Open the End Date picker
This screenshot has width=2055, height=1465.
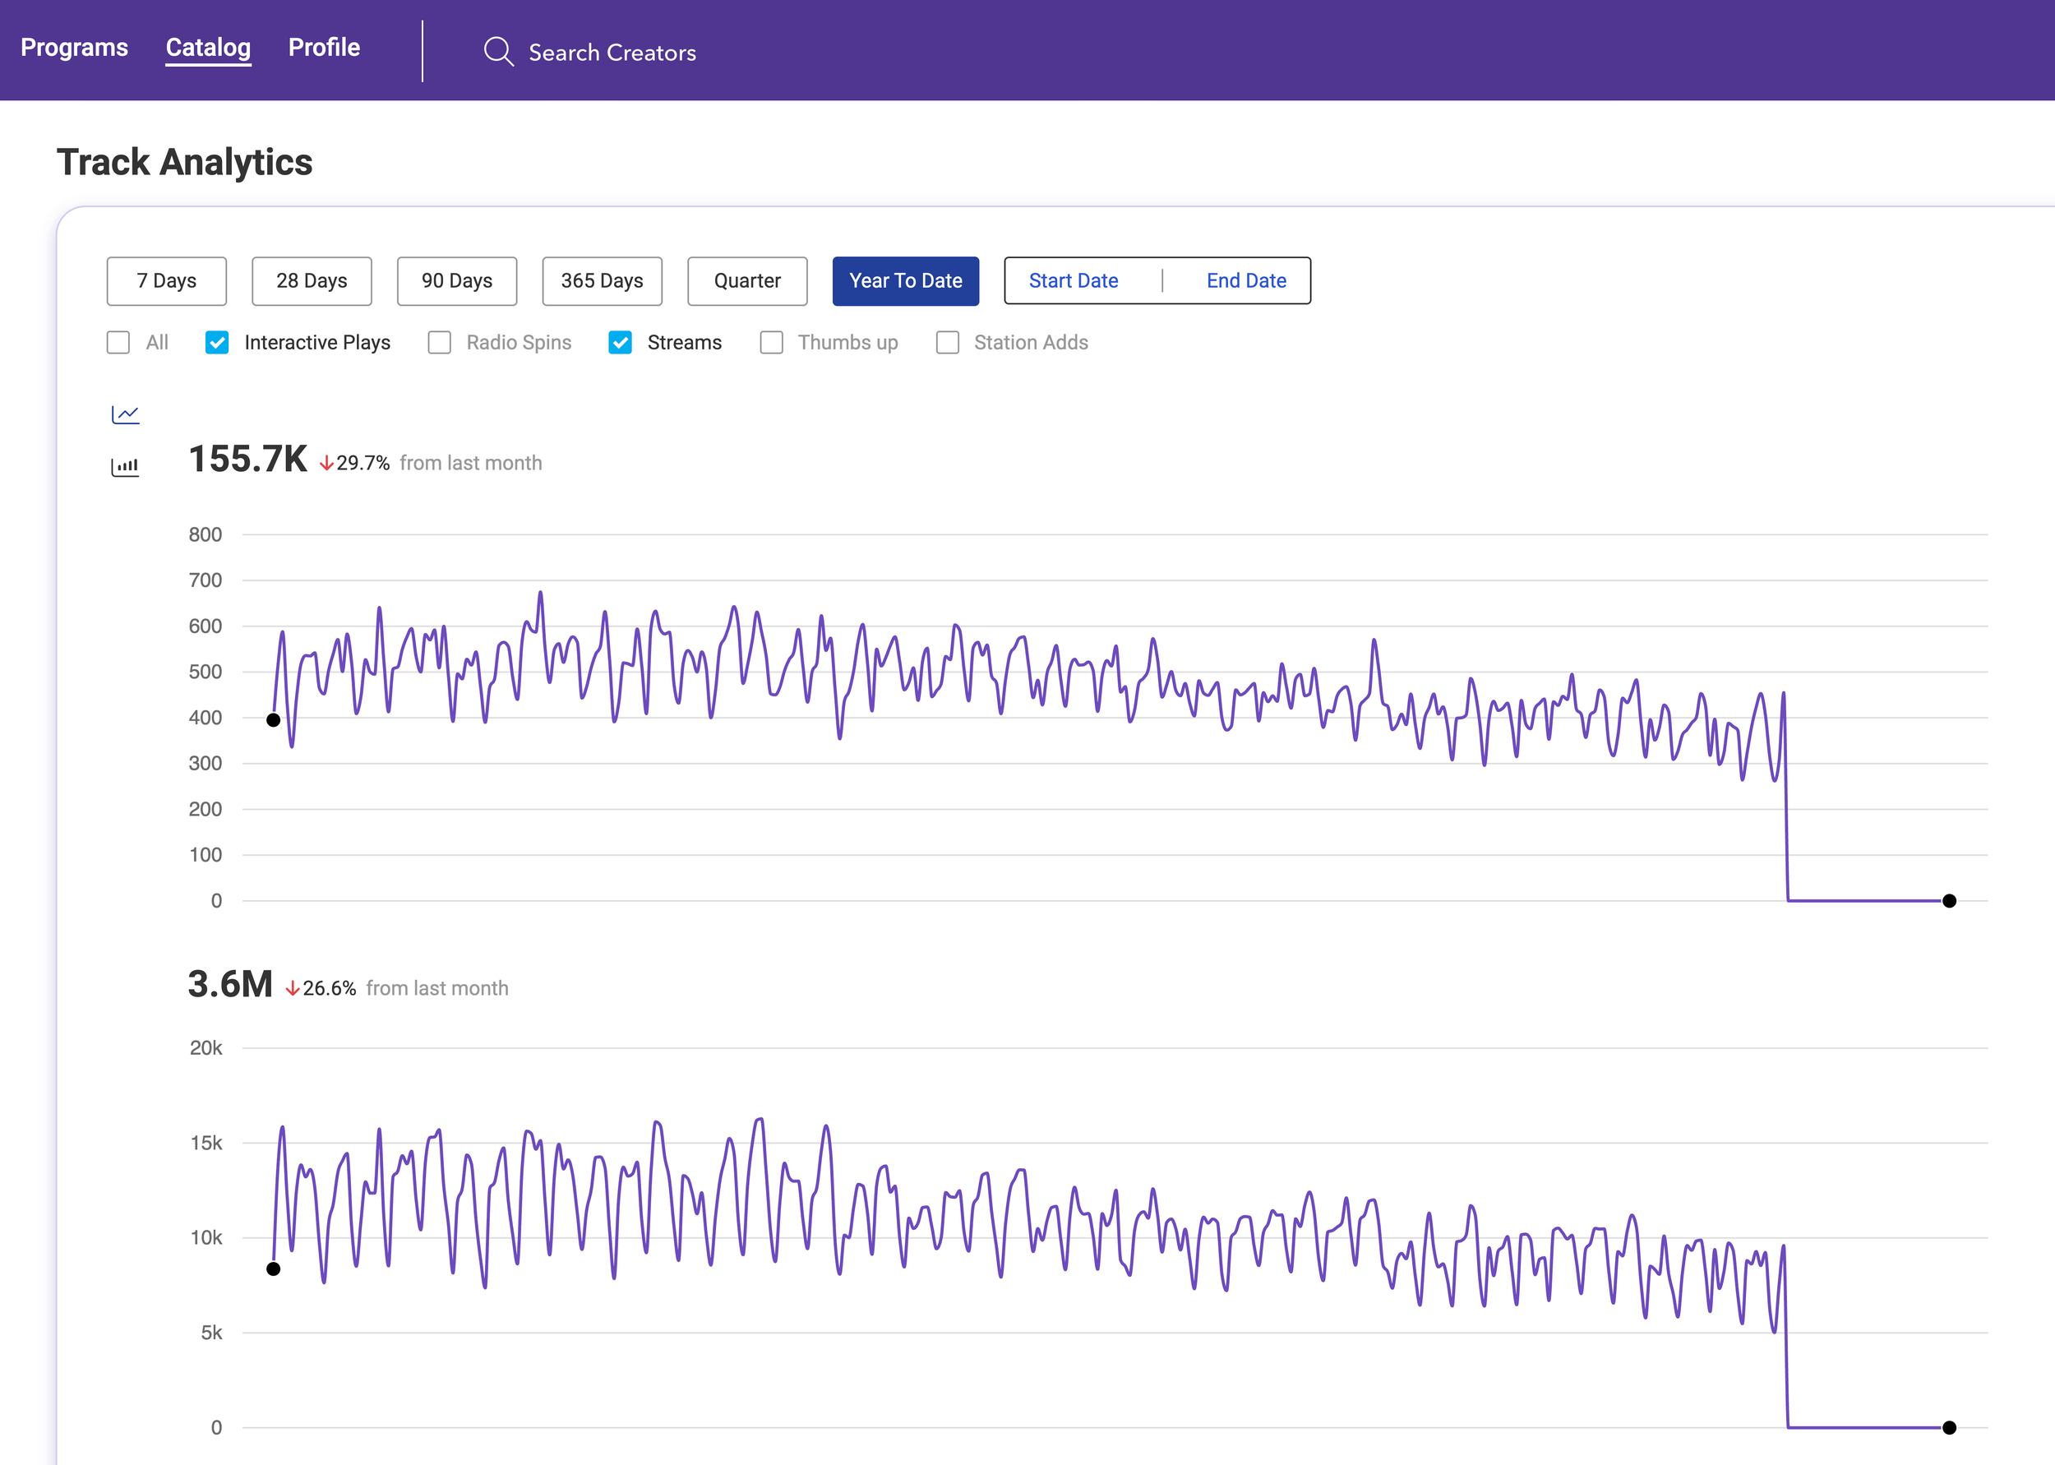click(1246, 280)
